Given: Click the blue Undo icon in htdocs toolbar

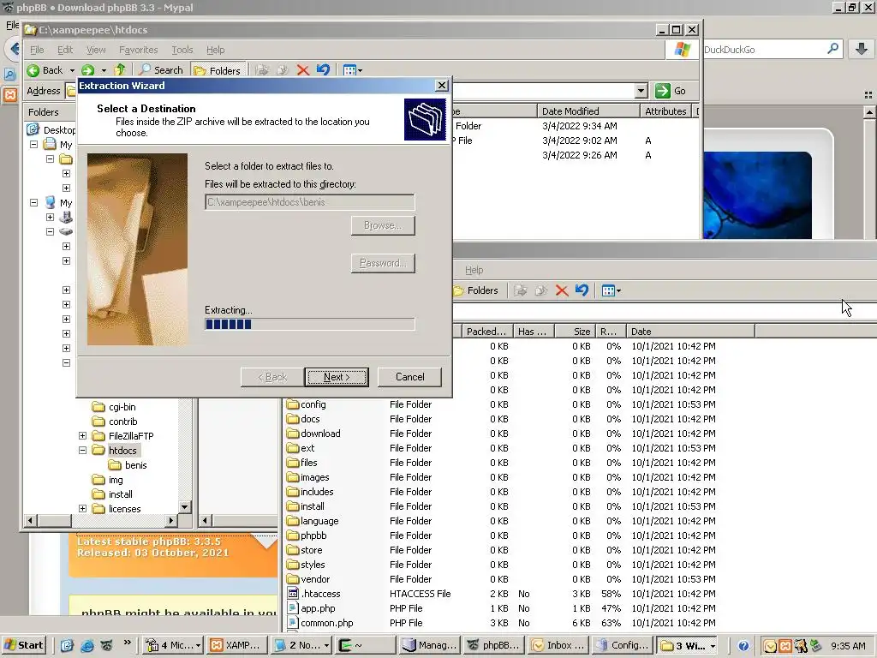Looking at the screenshot, I should tap(323, 70).
